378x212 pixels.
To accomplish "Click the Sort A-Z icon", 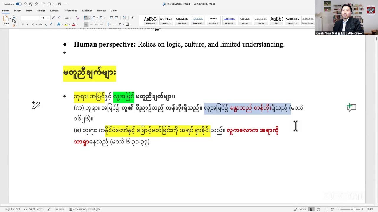I will click(x=124, y=18).
